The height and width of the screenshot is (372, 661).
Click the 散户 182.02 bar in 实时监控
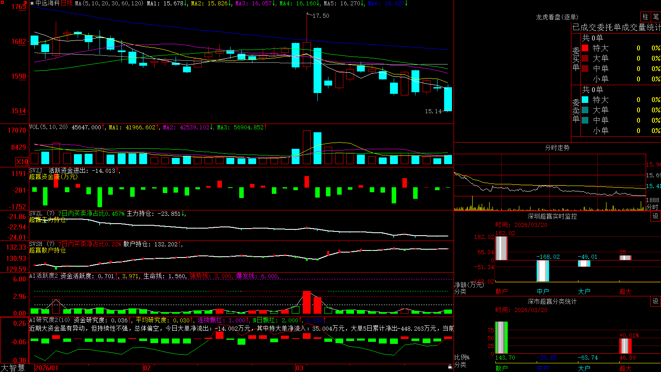click(x=501, y=248)
